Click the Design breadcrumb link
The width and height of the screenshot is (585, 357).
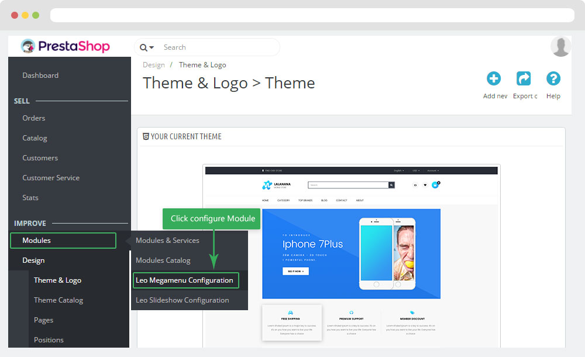[154, 65]
